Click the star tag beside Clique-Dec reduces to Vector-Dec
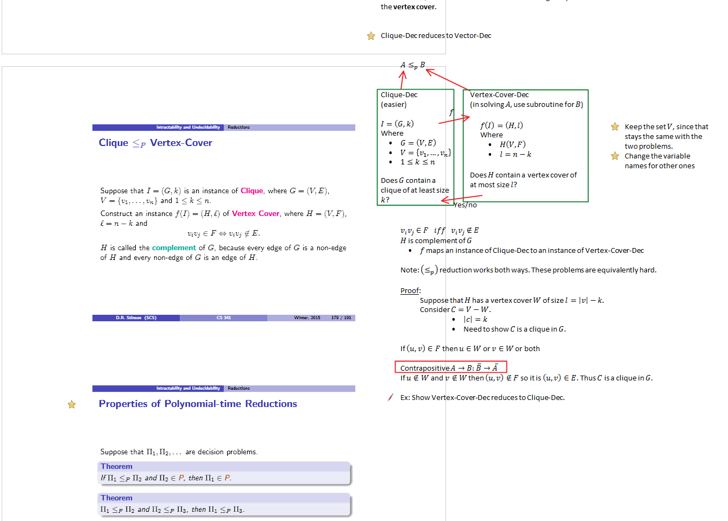This screenshot has height=521, width=728. 371,36
